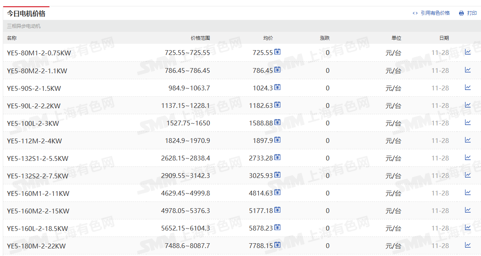Select the 今日电机价格 tab heading
Viewport: 481px width, 256px height.
tap(26, 14)
